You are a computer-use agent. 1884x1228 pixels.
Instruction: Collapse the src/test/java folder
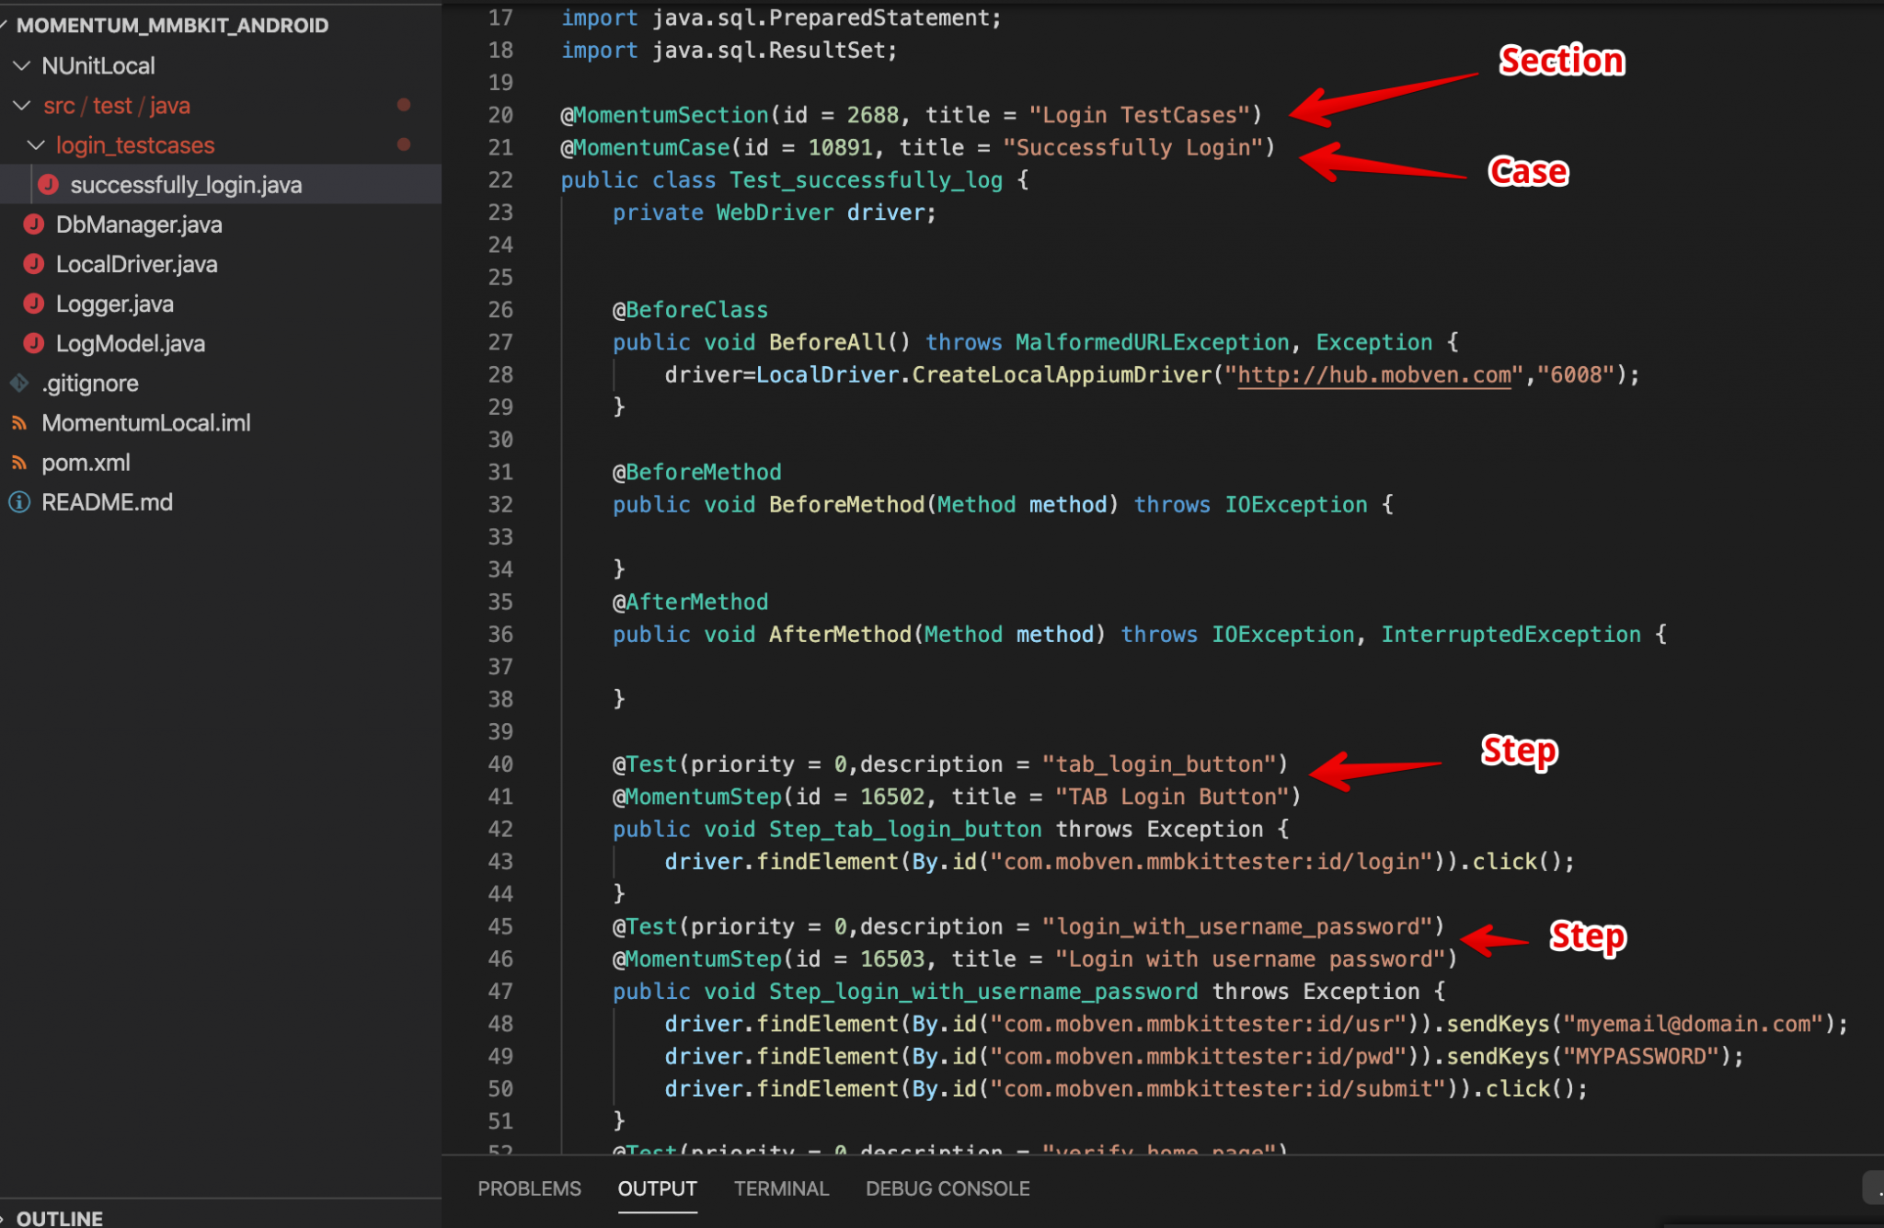[x=21, y=105]
